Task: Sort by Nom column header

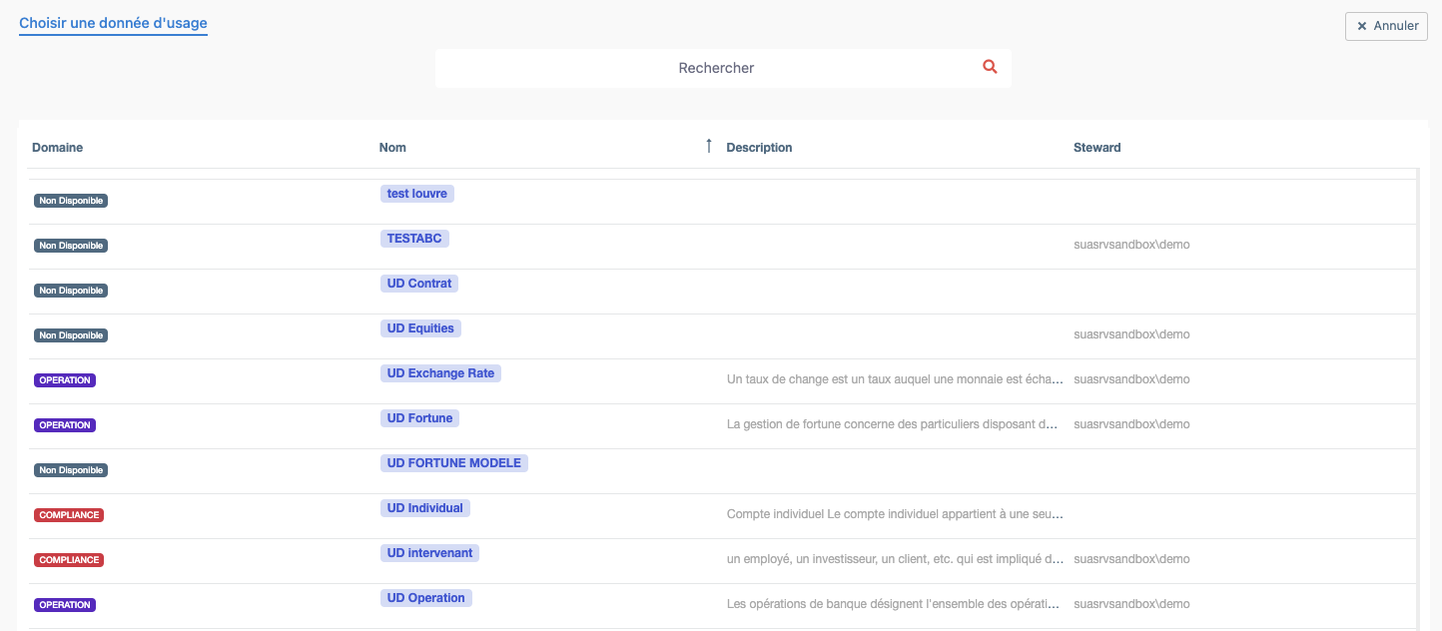Action: tap(392, 147)
